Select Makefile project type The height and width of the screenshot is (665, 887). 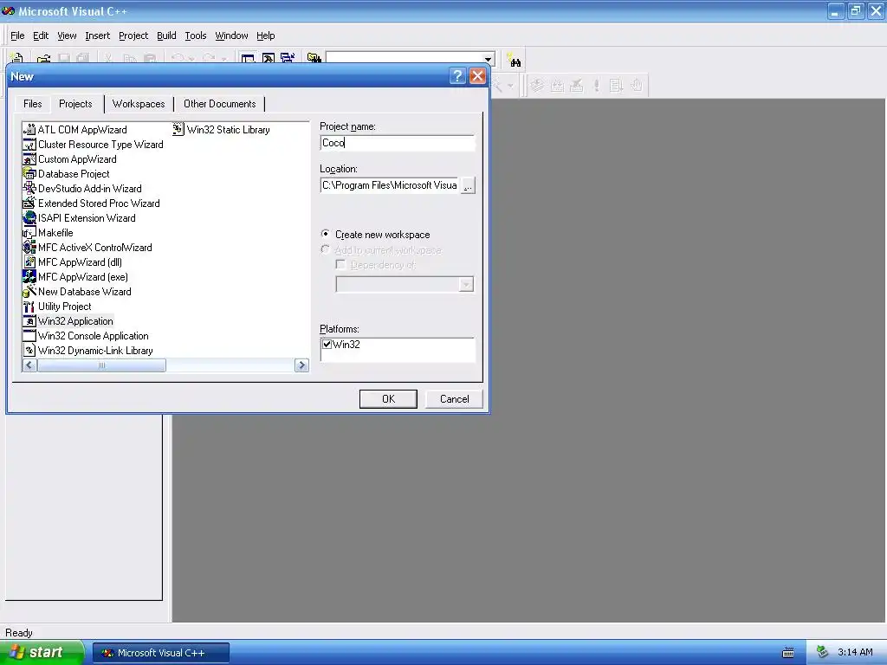tap(49, 232)
